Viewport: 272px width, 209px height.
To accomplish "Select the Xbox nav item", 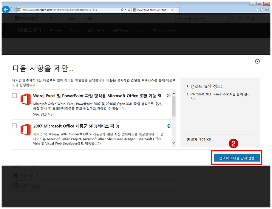I will click(141, 30).
